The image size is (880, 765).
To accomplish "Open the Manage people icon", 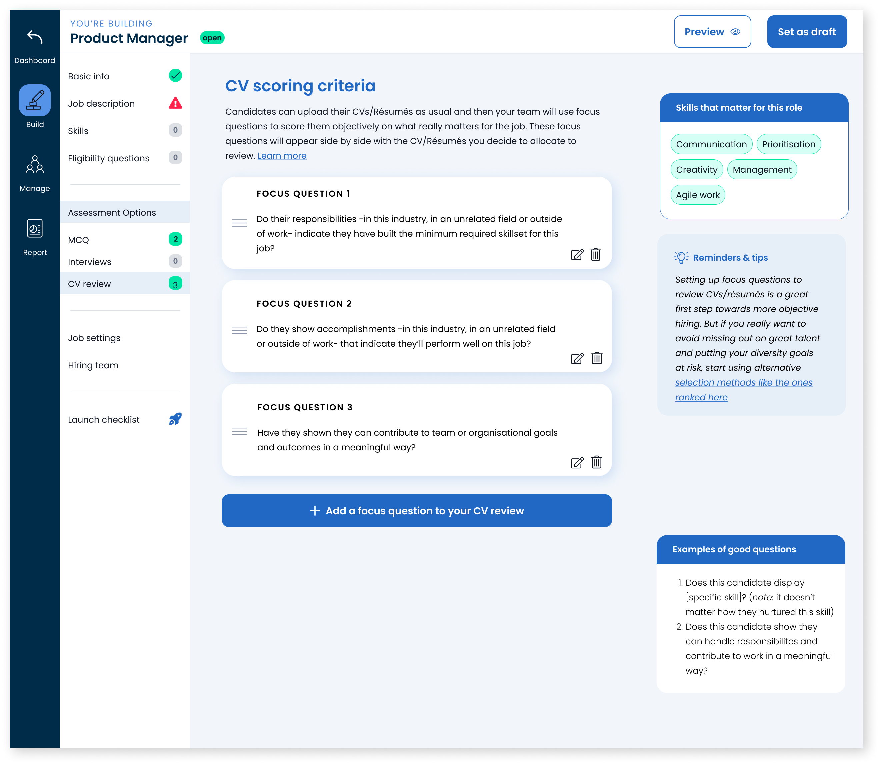I will point(35,165).
